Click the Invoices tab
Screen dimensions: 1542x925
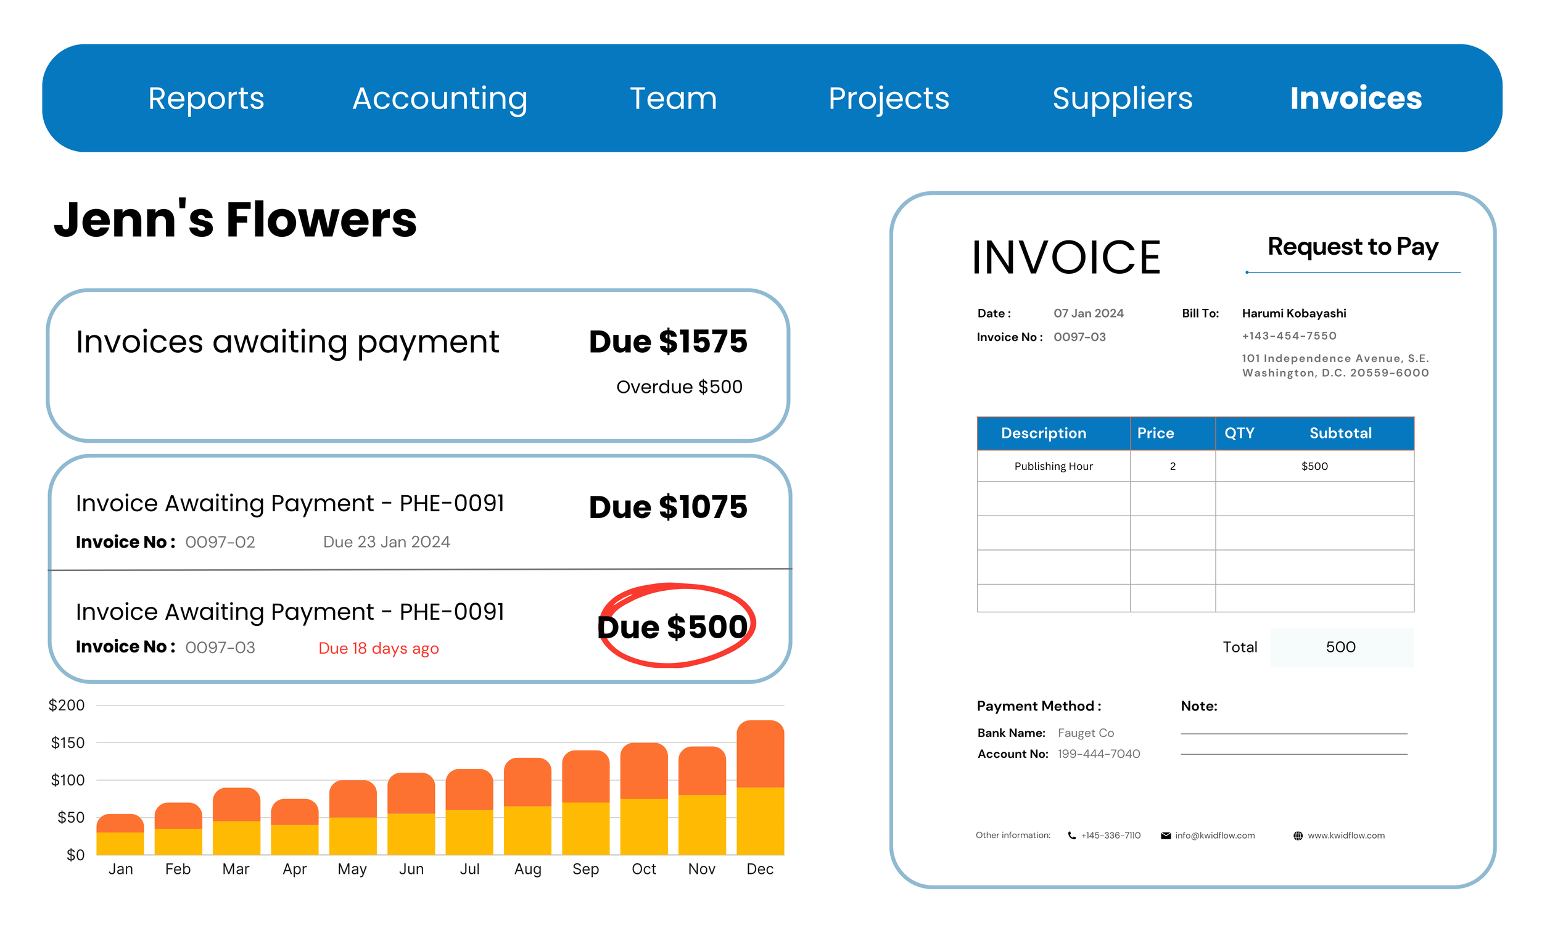pos(1356,99)
